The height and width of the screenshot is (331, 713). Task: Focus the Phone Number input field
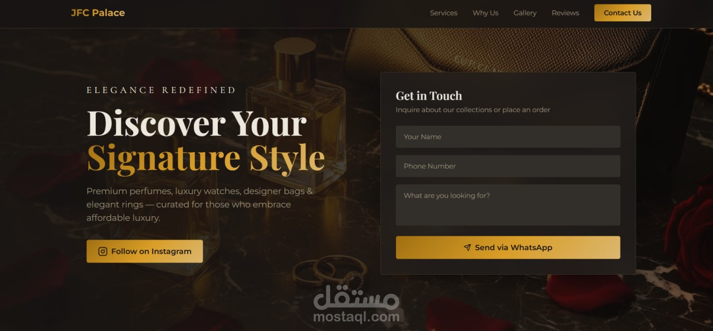(x=508, y=166)
